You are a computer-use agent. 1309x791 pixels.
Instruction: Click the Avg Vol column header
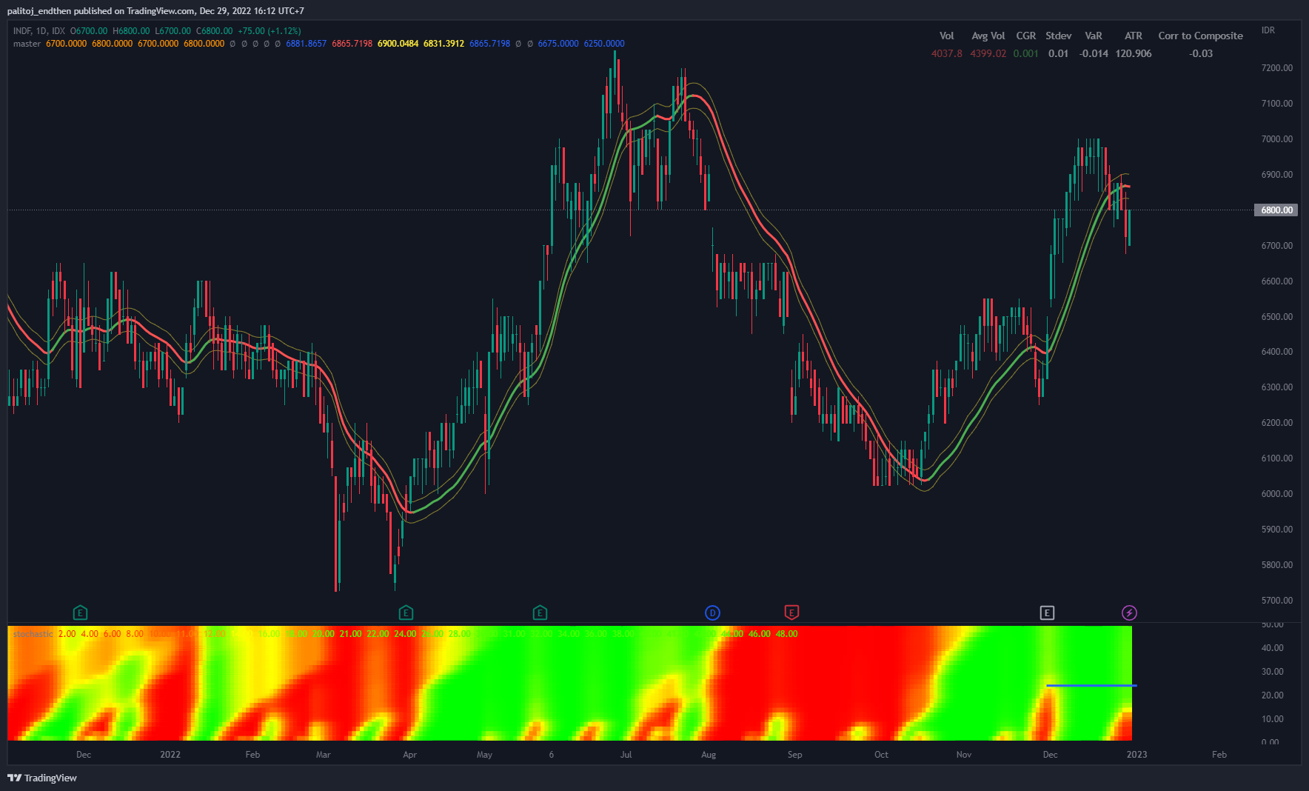tap(988, 36)
